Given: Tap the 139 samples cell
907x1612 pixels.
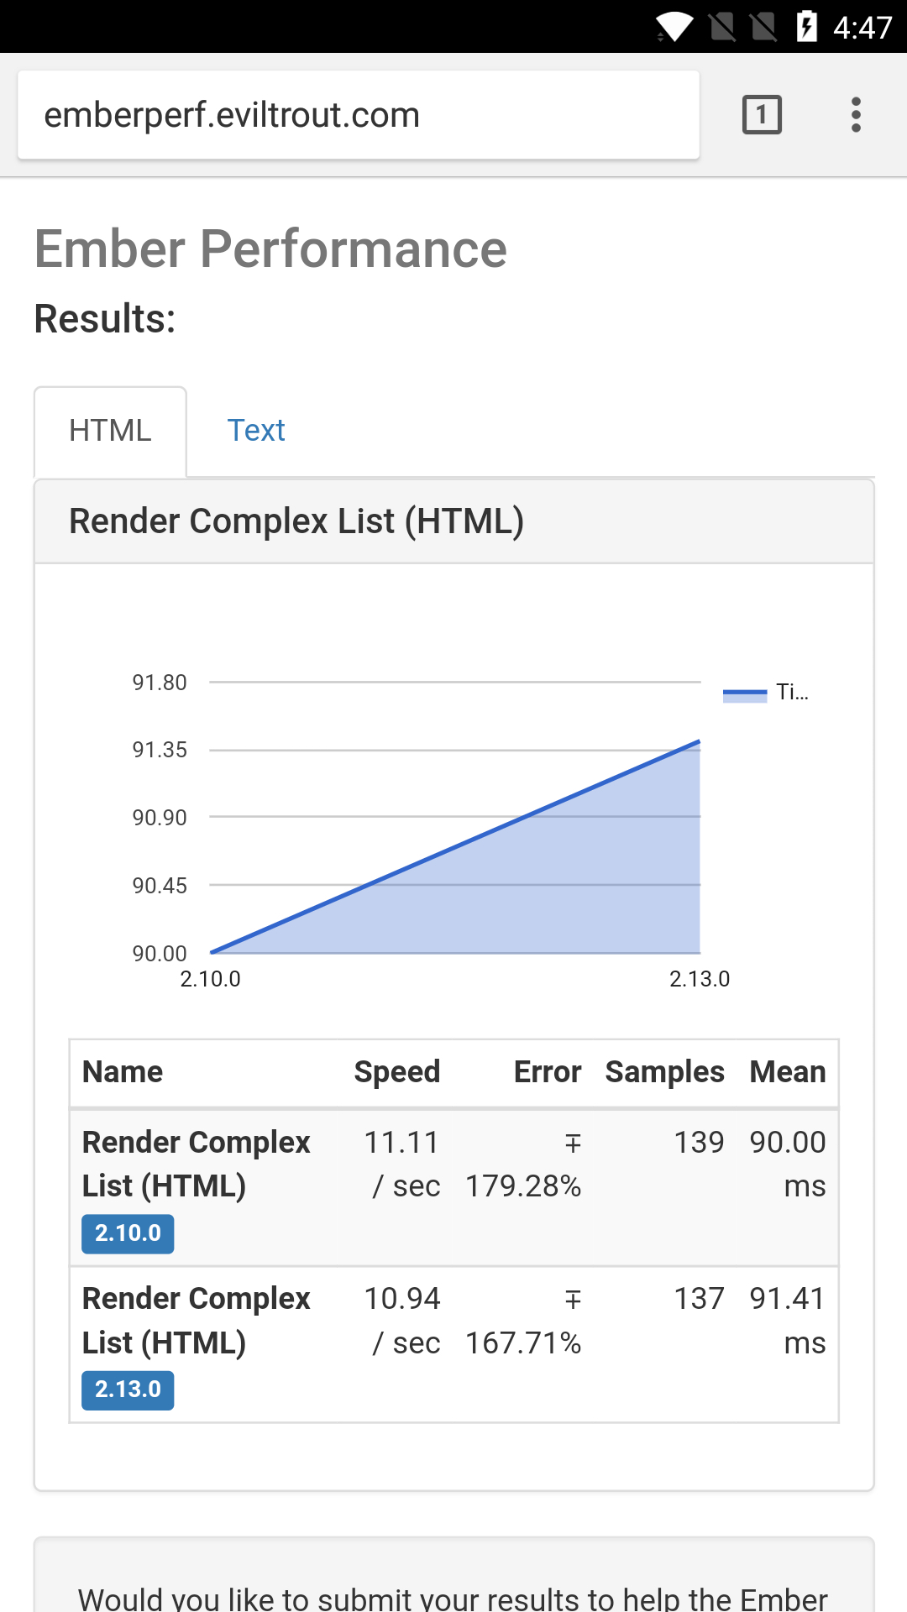Looking at the screenshot, I should click(x=699, y=1143).
